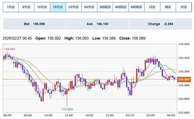
Task: Click the active 15分足 tab
Action: (x=58, y=7)
